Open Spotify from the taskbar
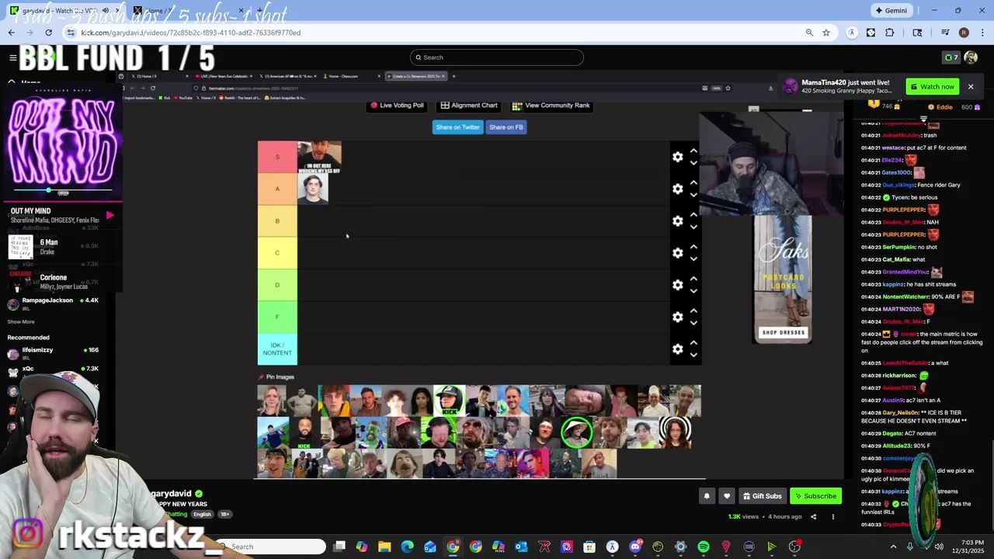This screenshot has width=994, height=559. point(704,547)
